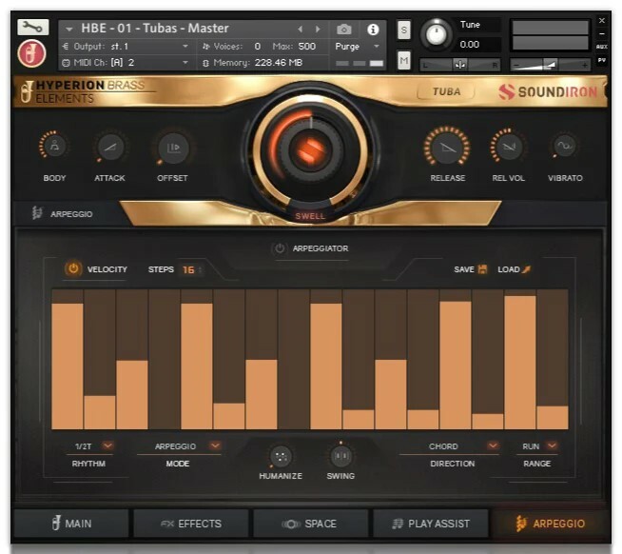The width and height of the screenshot is (622, 554).
Task: Click the Save label
Action: coord(464,269)
